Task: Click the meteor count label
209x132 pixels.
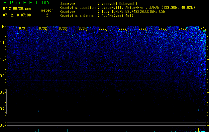Action: pos(47,10)
